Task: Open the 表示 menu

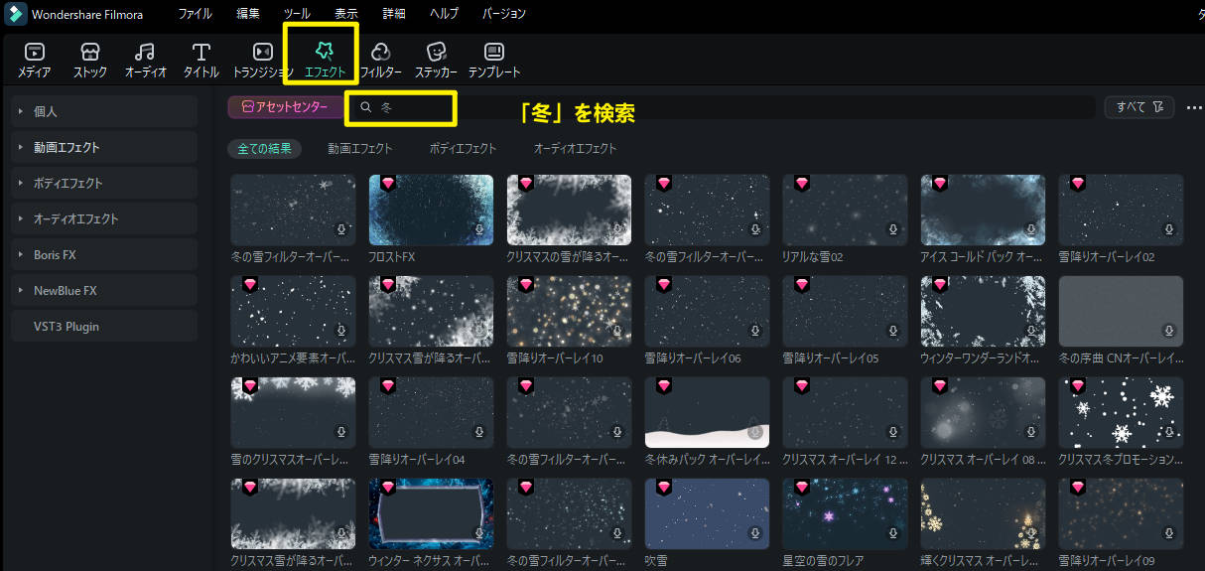Action: point(346,14)
